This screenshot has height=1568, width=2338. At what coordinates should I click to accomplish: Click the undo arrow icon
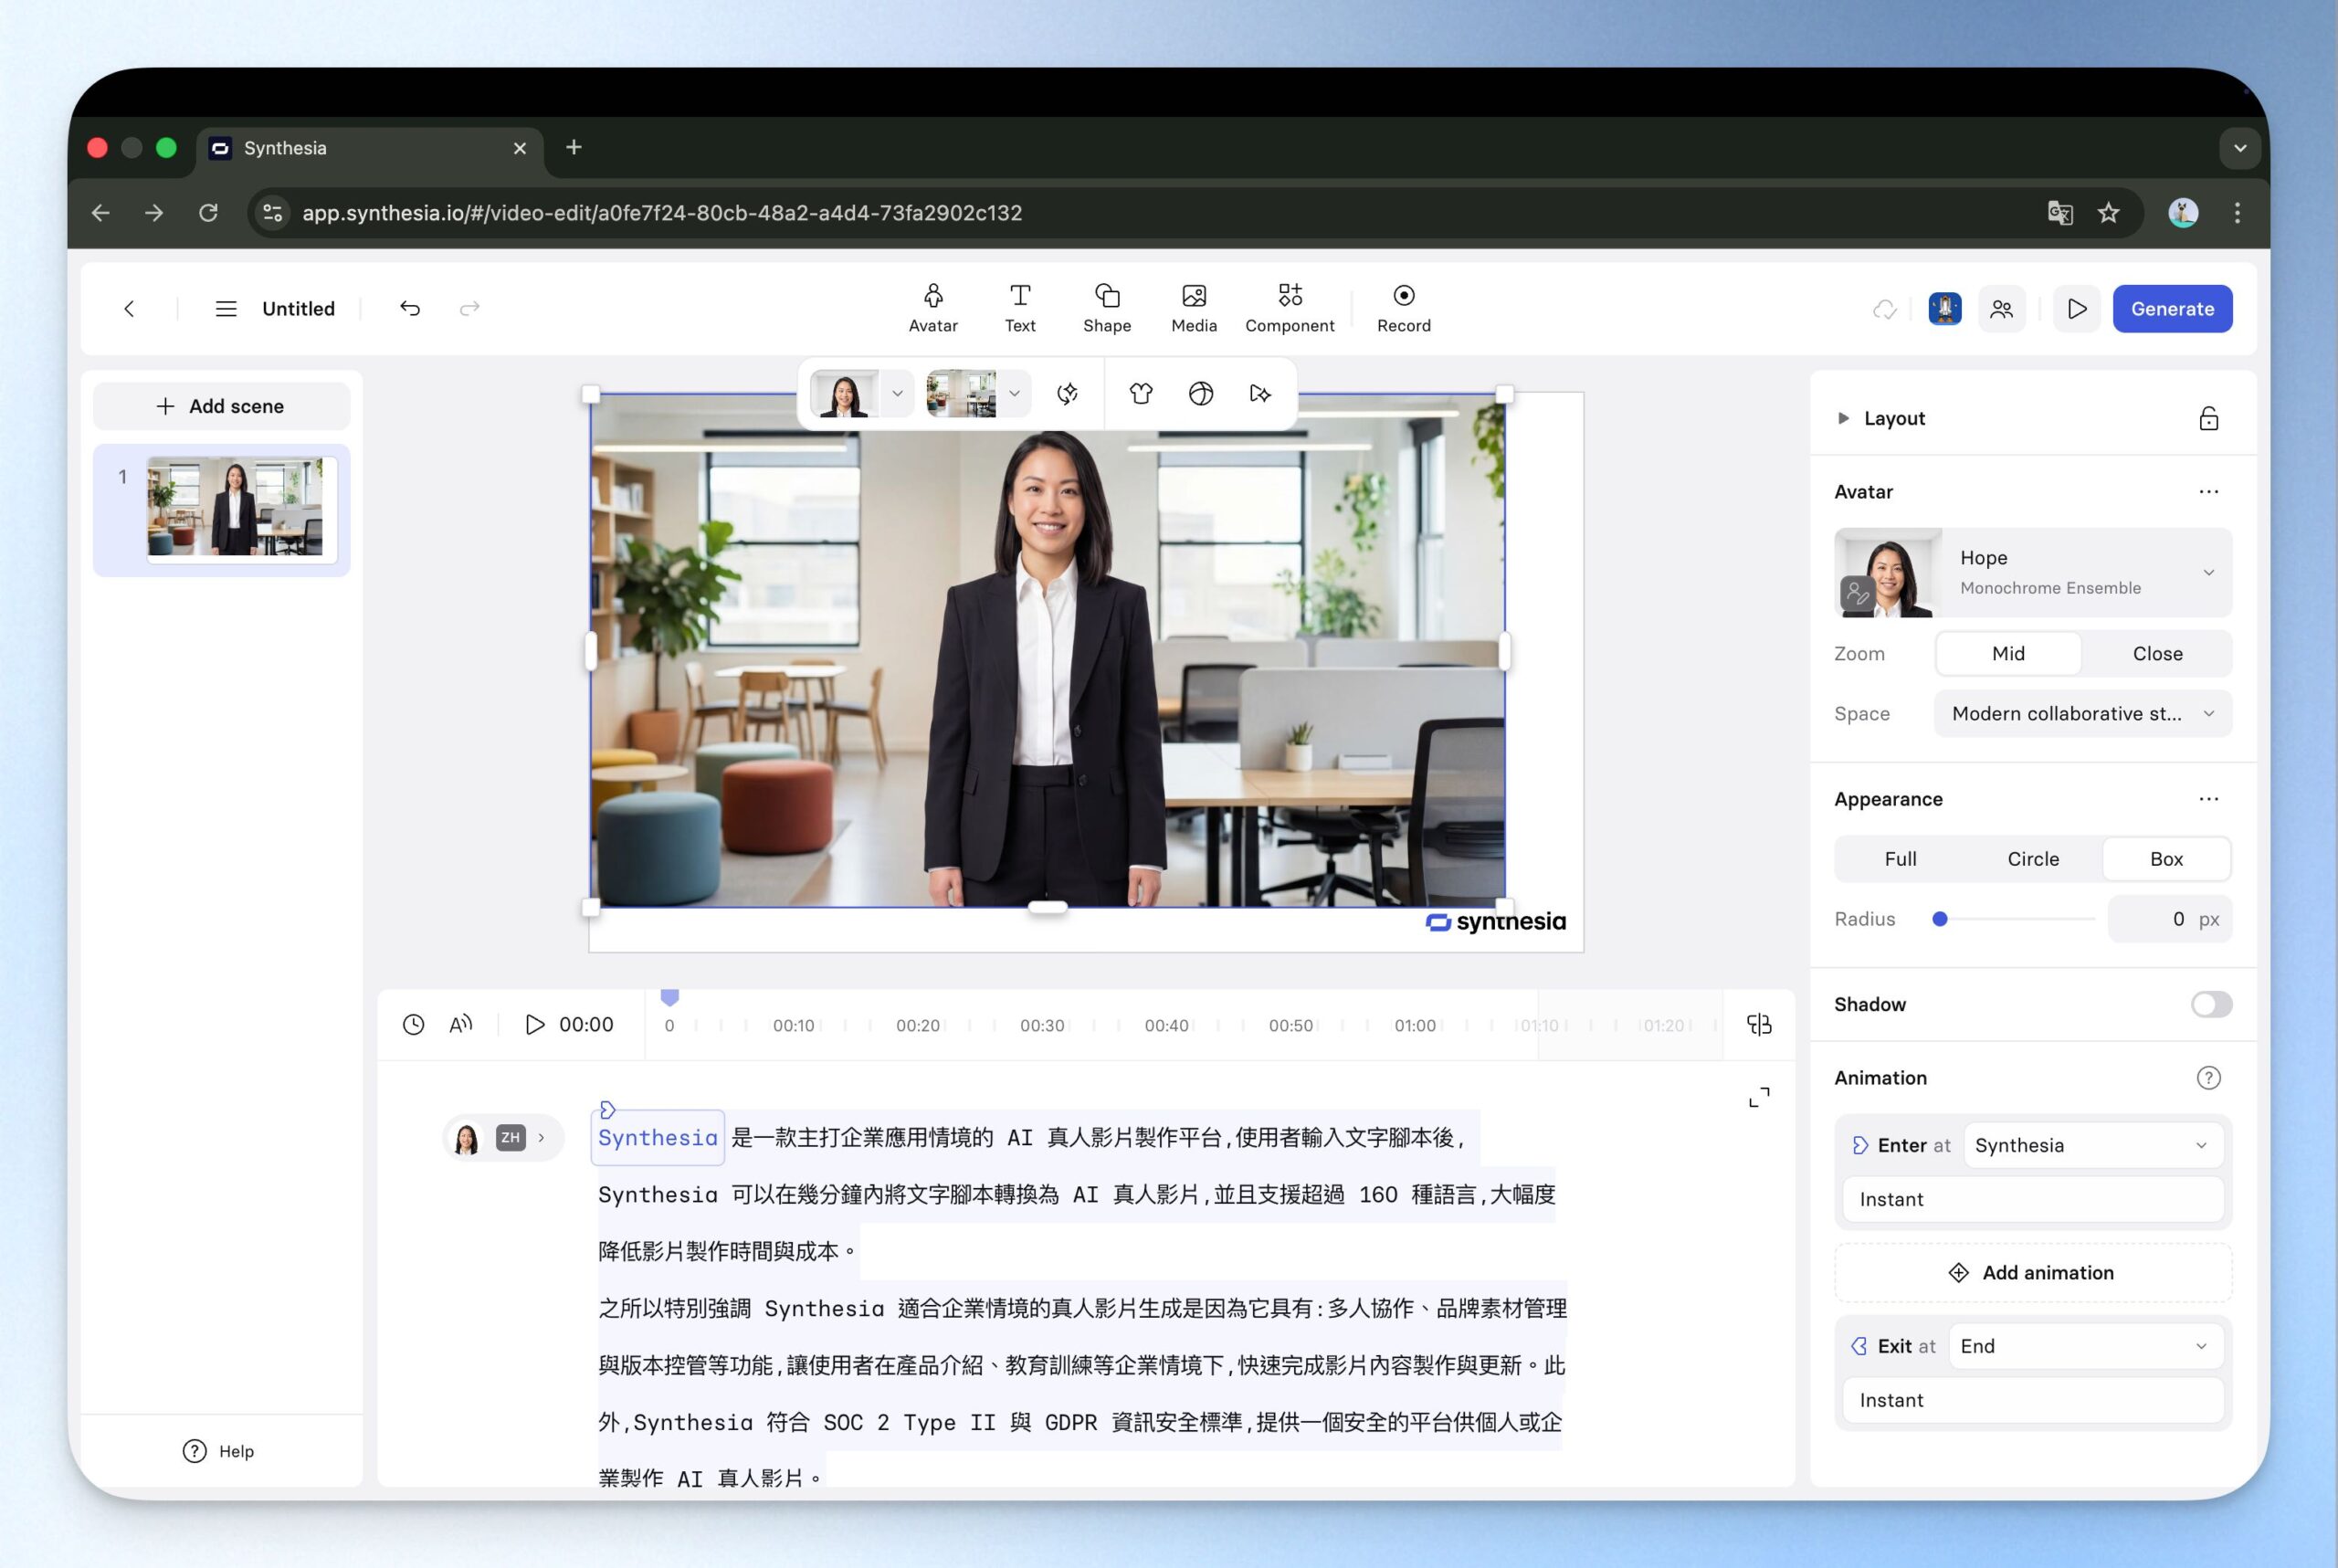[x=410, y=308]
